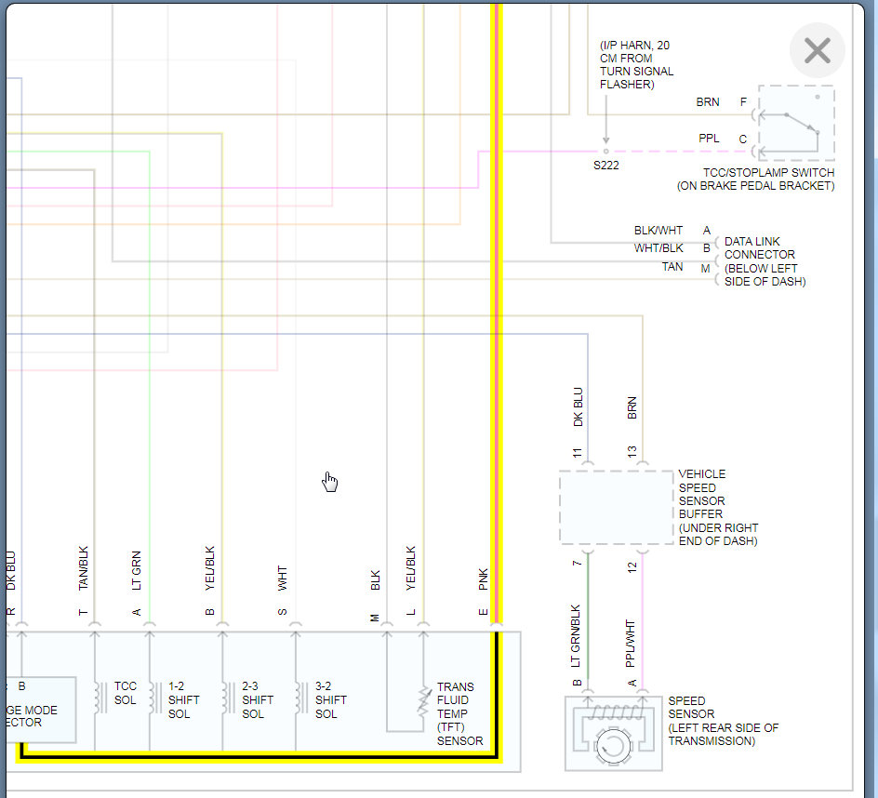Click the TCC SOL coil symbol
The height and width of the screenshot is (798, 878).
(100, 698)
